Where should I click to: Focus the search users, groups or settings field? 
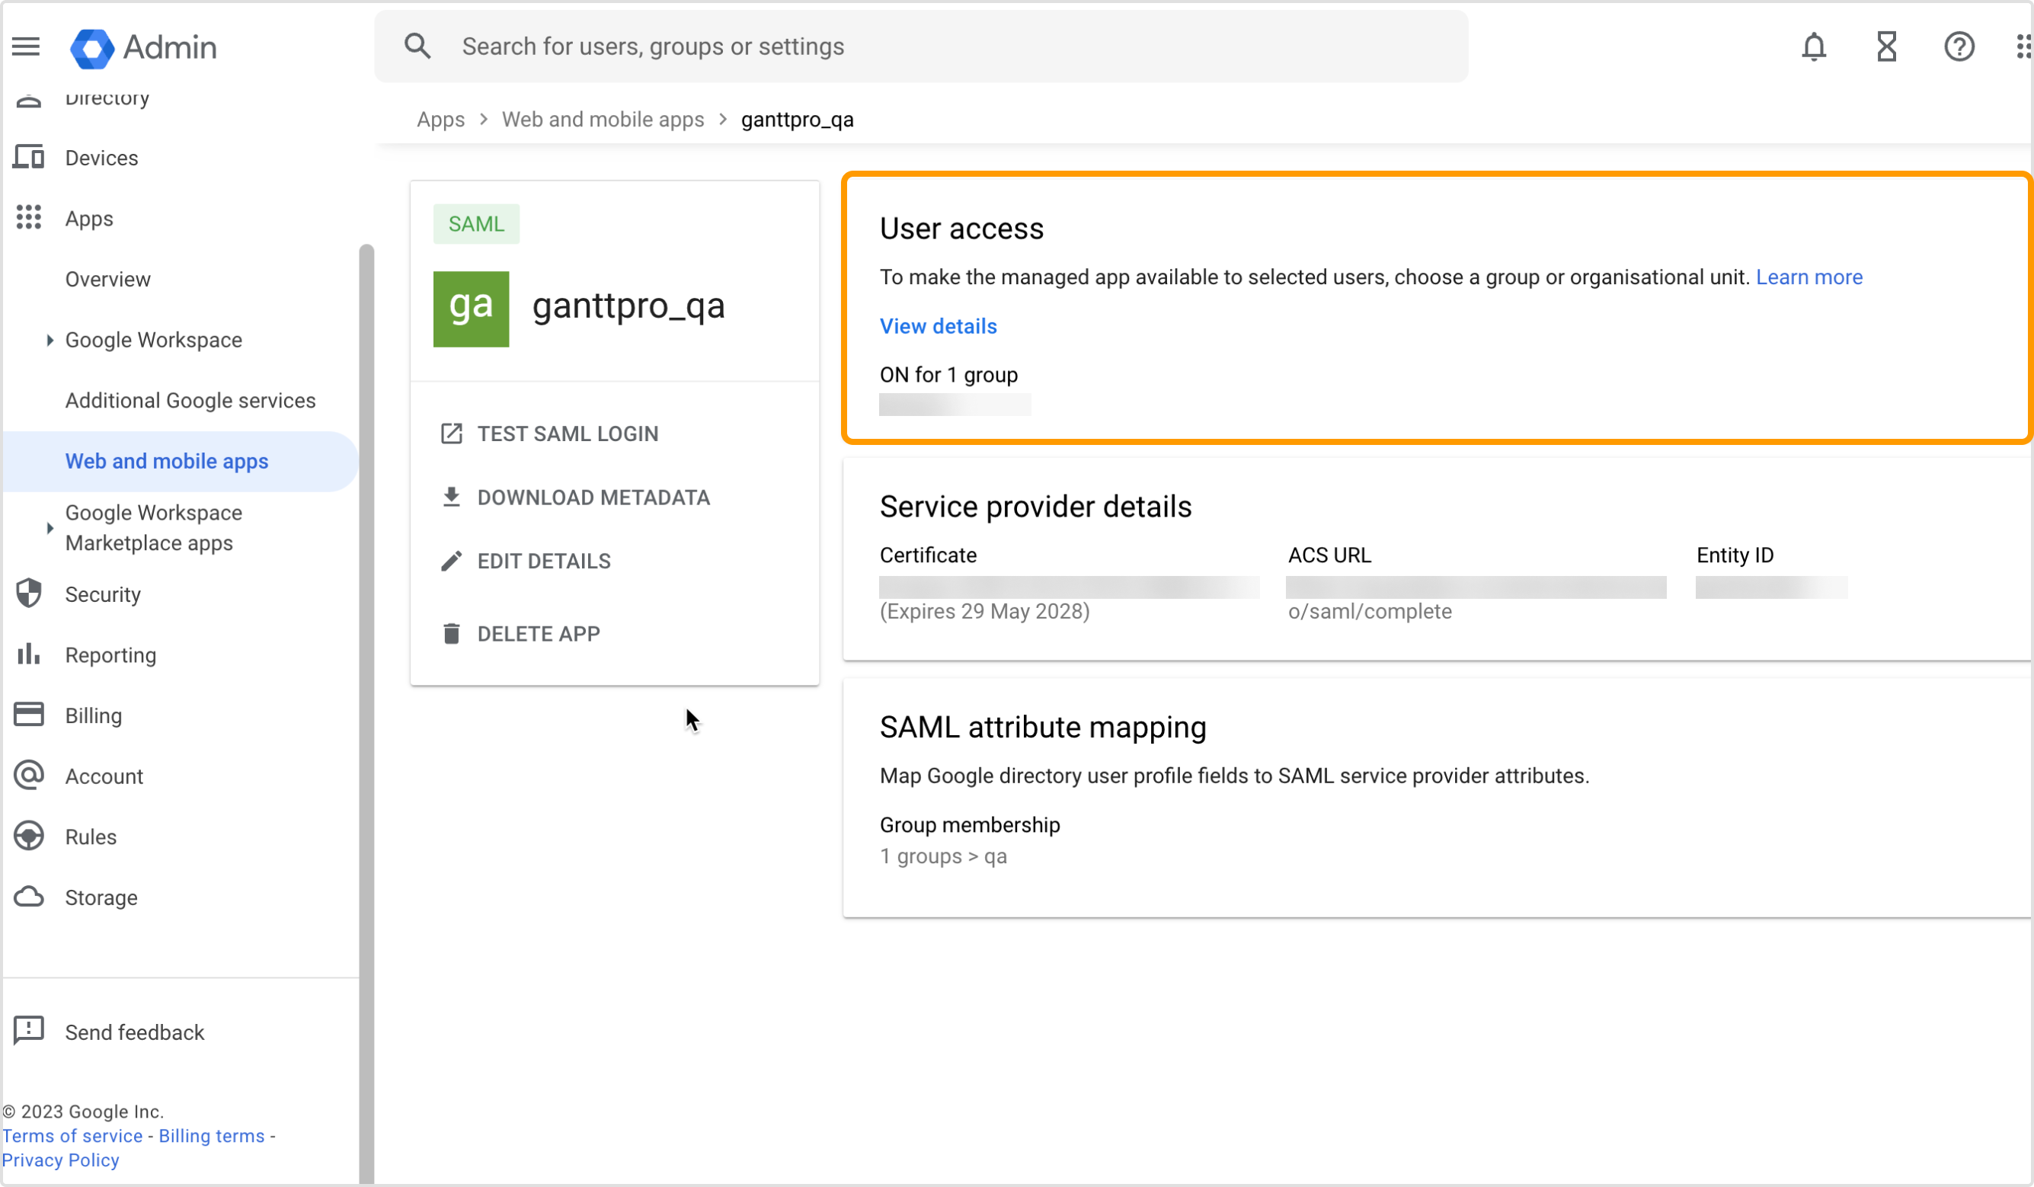pyautogui.click(x=921, y=46)
